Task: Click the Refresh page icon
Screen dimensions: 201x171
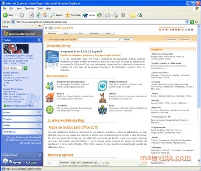Action: pyautogui.click(x=38, y=15)
